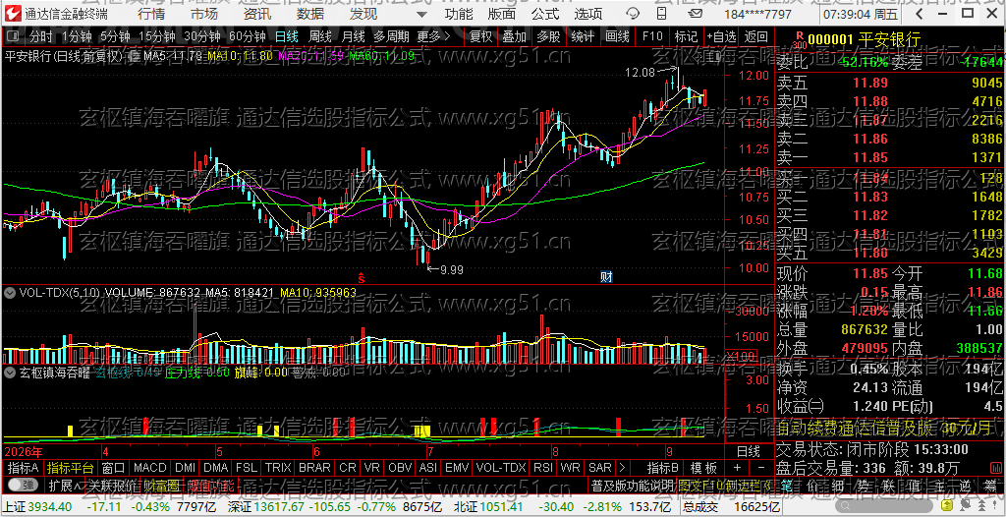
Task: Select the 30分钟 period
Action: [201, 36]
